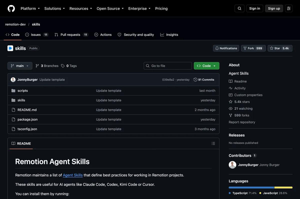300x199 pixels.
Task: Click the package.json file icon
Action: click(x=13, y=119)
